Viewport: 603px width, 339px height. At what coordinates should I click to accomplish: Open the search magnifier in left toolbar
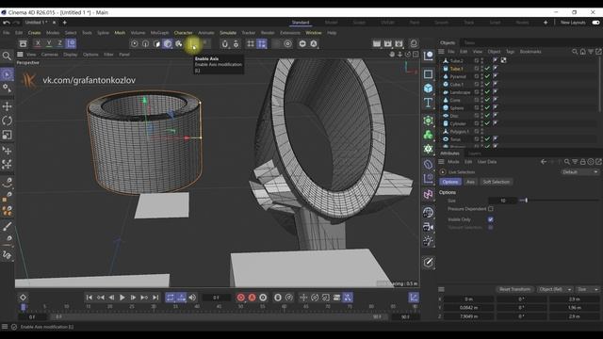[x=7, y=56]
